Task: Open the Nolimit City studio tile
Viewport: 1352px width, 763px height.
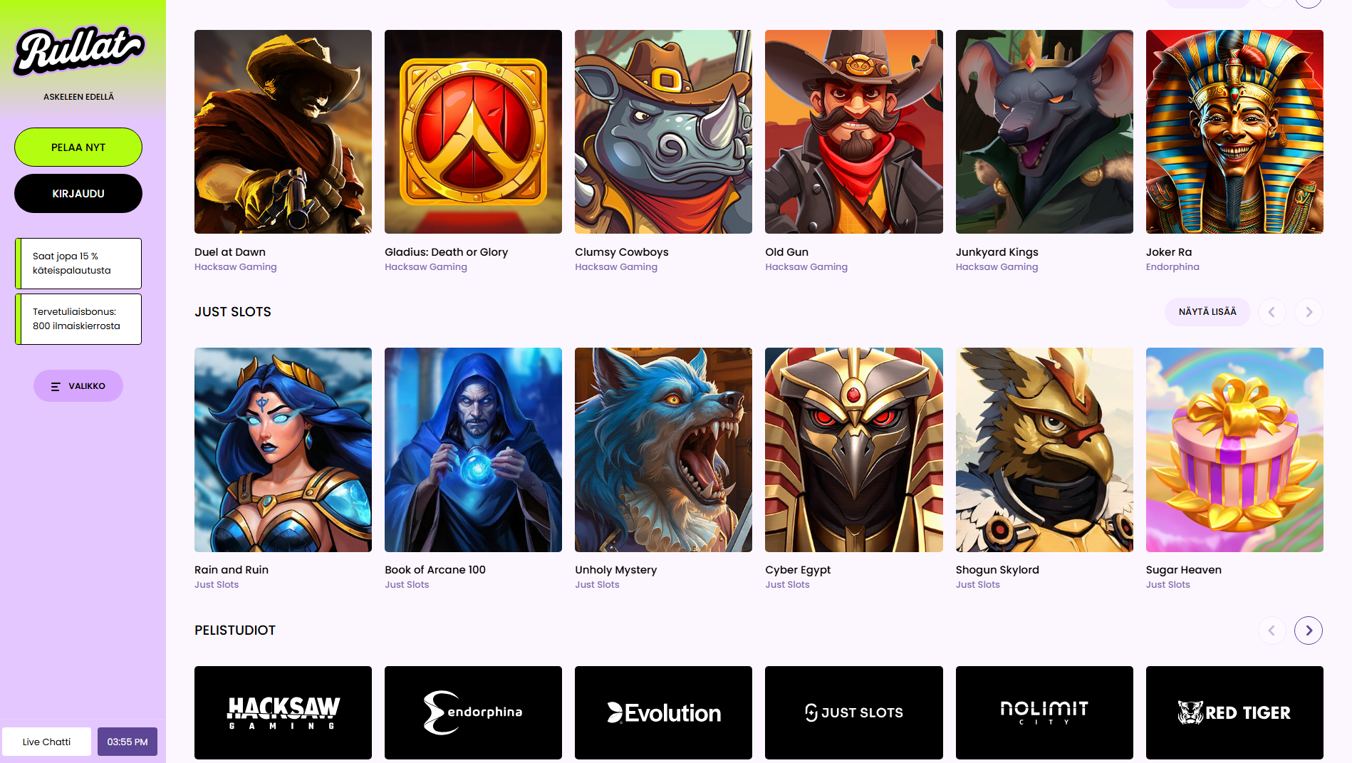Action: [1044, 712]
